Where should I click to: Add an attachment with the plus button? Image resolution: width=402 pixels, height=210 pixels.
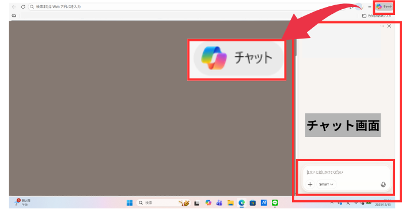coord(310,184)
